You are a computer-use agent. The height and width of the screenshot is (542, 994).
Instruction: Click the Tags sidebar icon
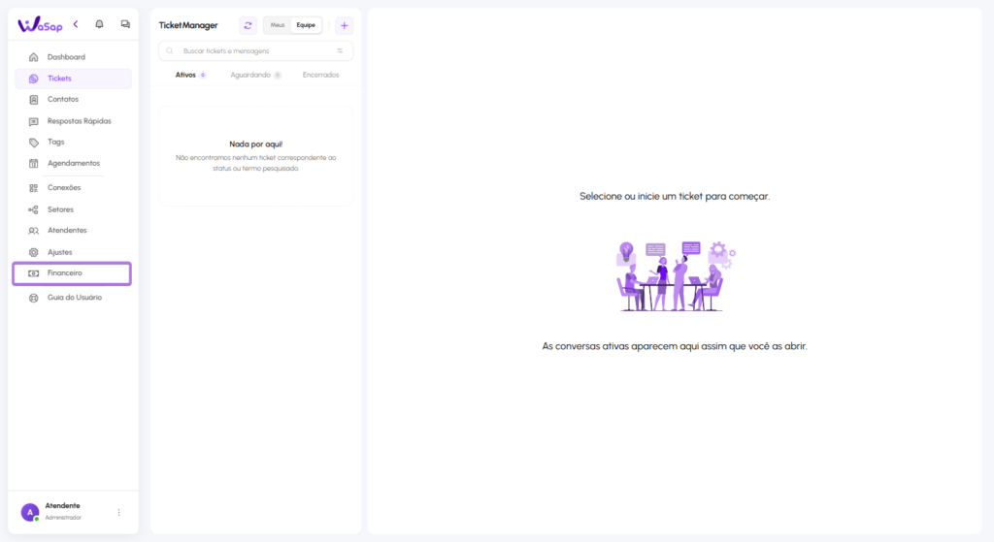[34, 142]
